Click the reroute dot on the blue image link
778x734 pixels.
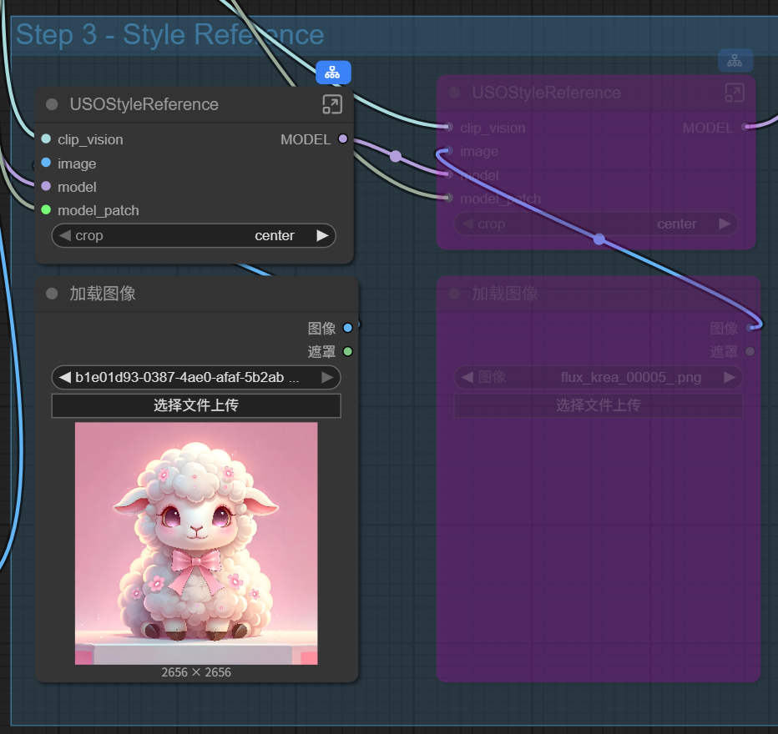[x=599, y=240]
